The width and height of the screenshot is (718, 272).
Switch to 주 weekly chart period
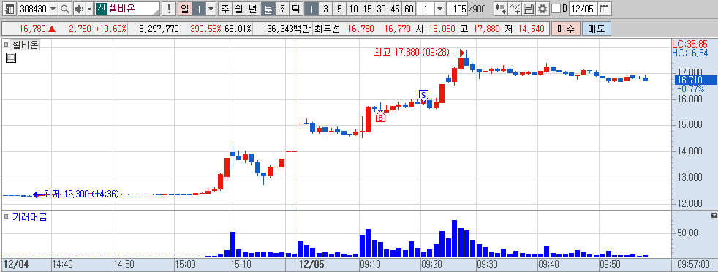[224, 8]
